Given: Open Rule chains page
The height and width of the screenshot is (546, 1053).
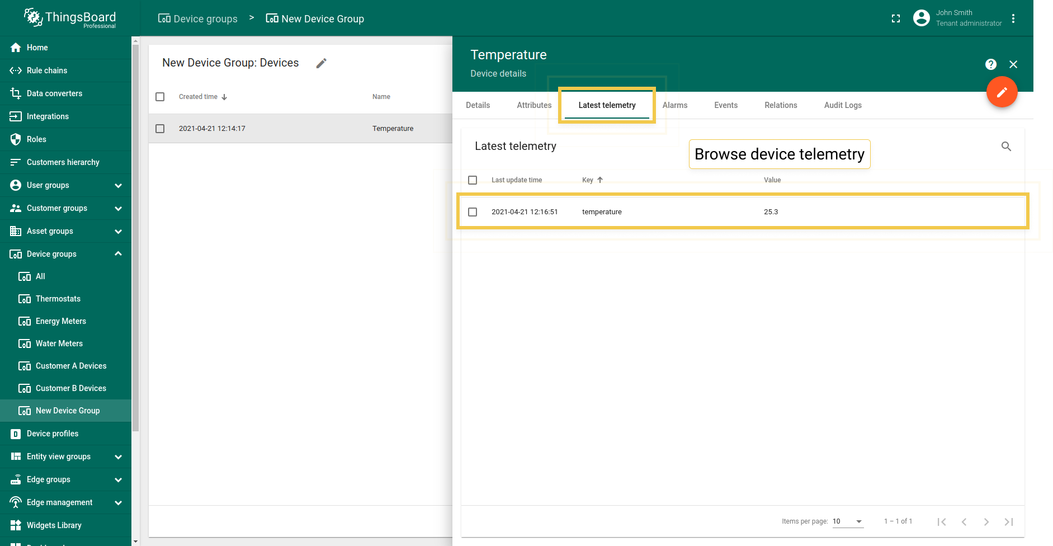Looking at the screenshot, I should tap(65, 70).
